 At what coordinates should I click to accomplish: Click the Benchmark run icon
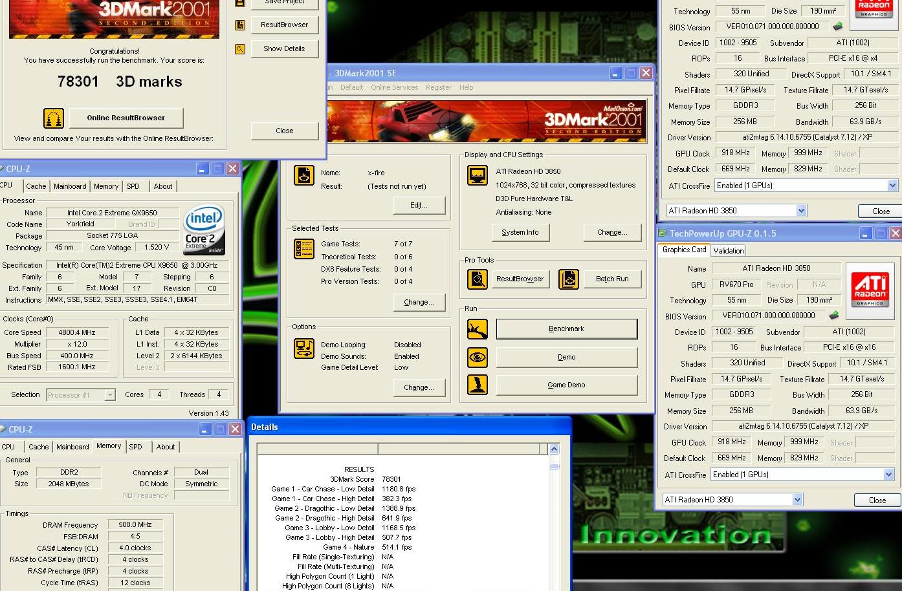[x=478, y=329]
